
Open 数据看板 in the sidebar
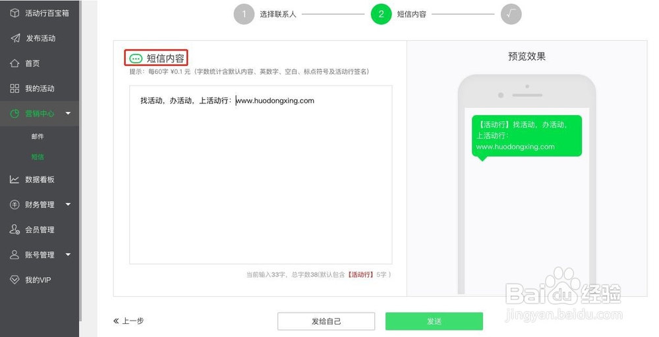[x=40, y=180]
